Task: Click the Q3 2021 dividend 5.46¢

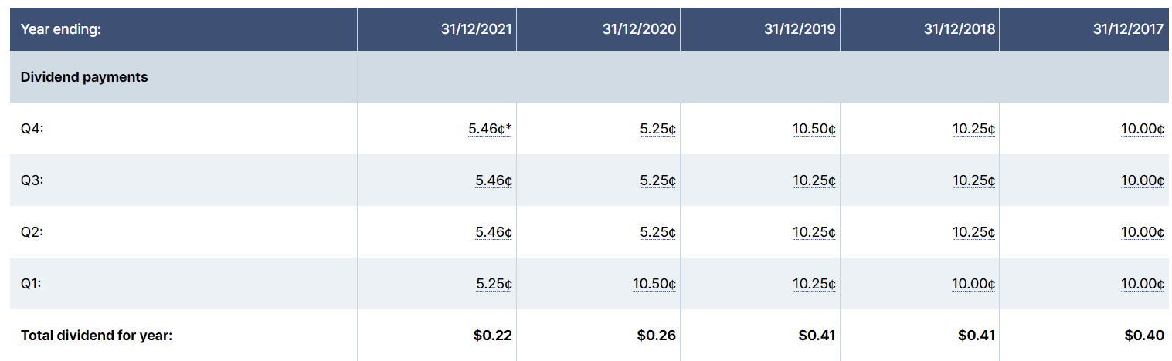Action: [494, 181]
